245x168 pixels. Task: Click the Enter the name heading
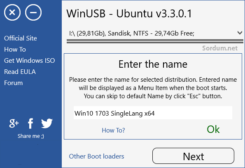(x=153, y=64)
